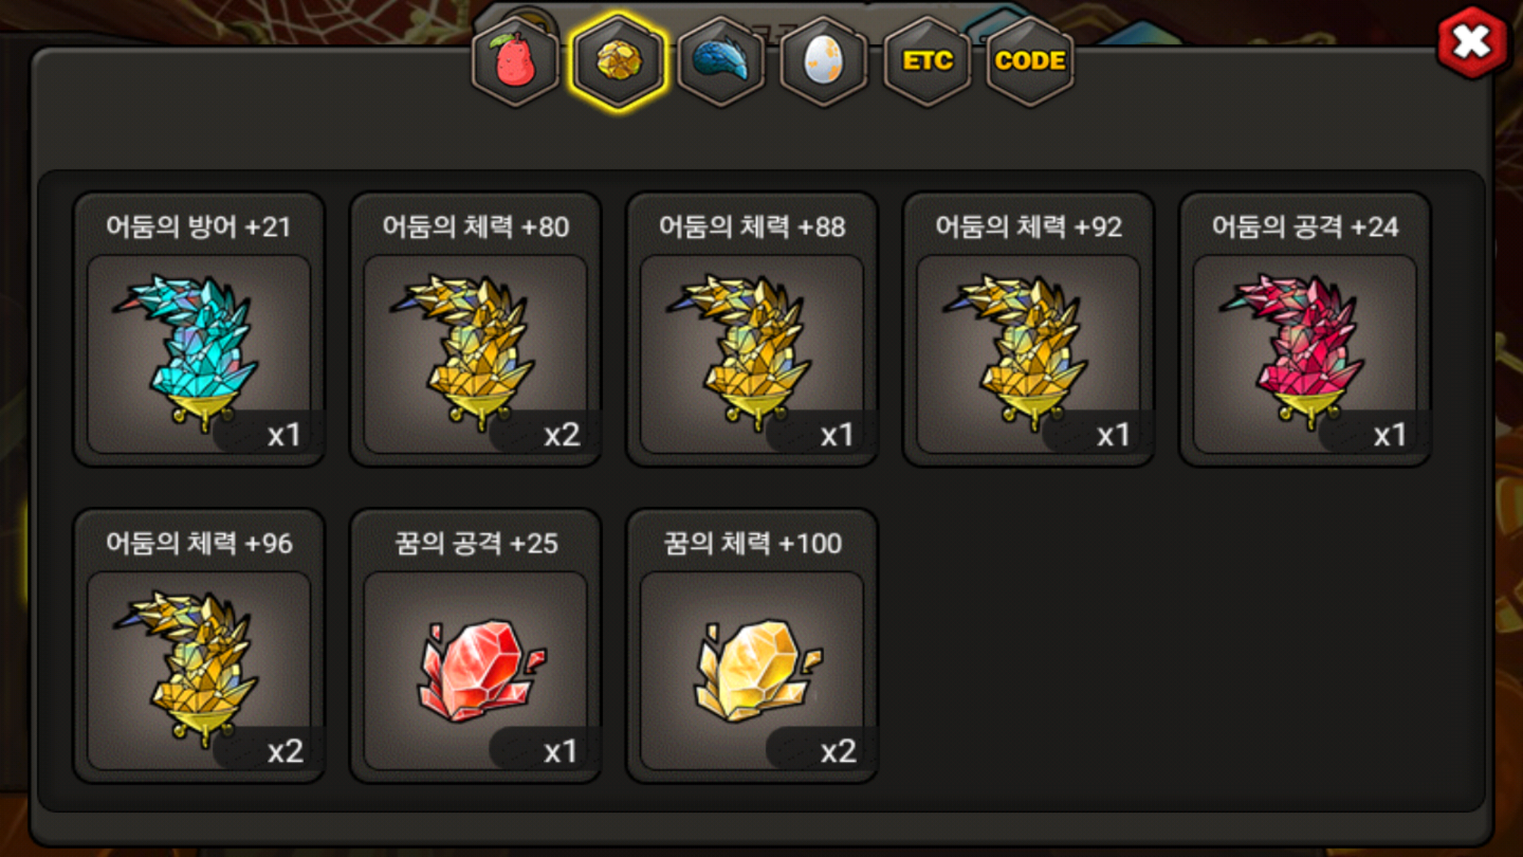This screenshot has height=857, width=1523.
Task: Click the 어둠의 방어 +21 item title
Action: (x=198, y=227)
